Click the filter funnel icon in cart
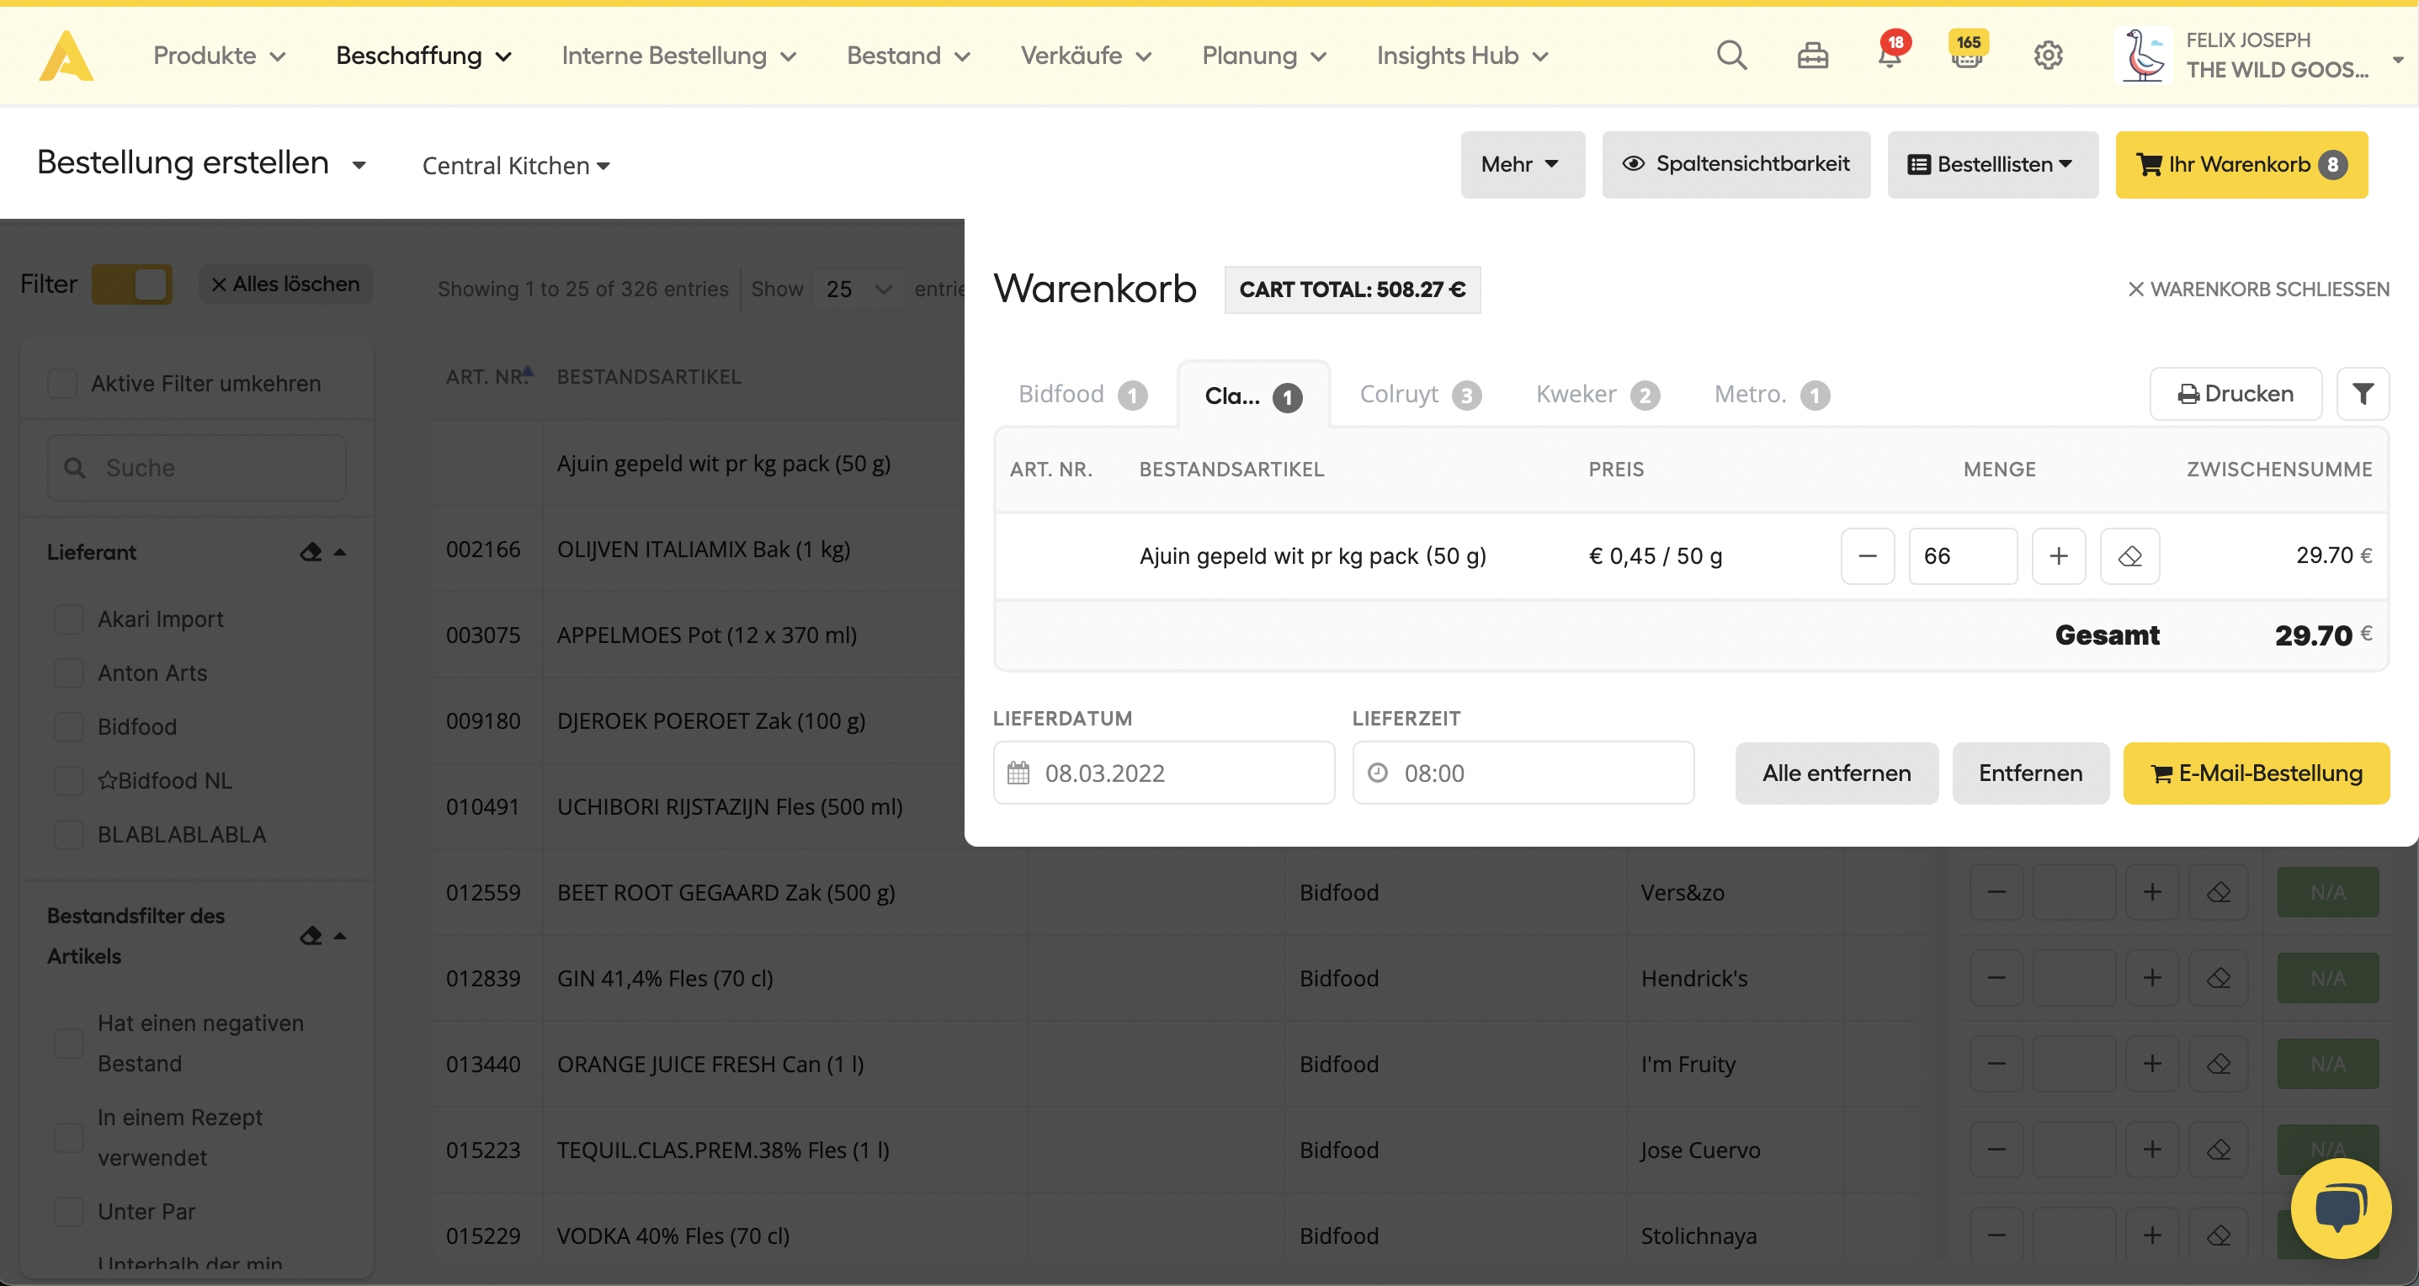Viewport: 2419px width, 1286px height. (2362, 394)
